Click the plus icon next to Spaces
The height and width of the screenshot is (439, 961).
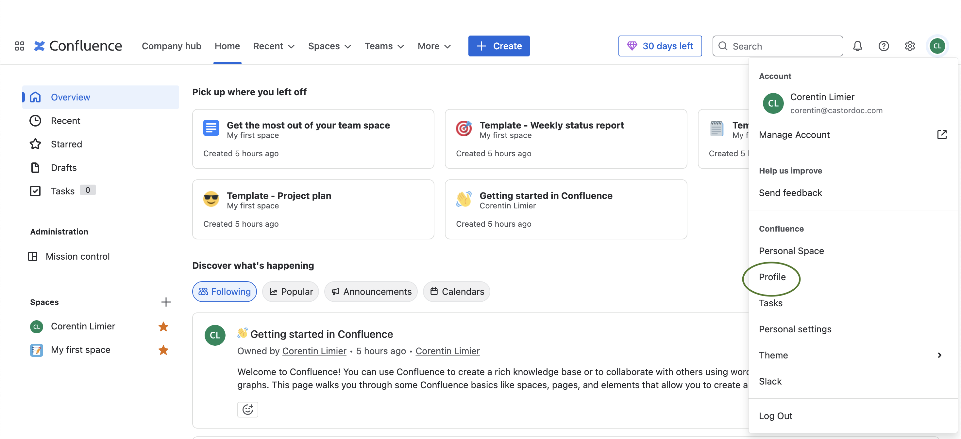tap(166, 302)
